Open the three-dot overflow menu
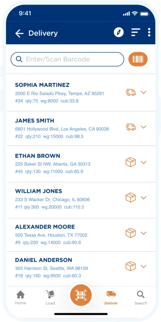161x322 pixels. (x=149, y=32)
